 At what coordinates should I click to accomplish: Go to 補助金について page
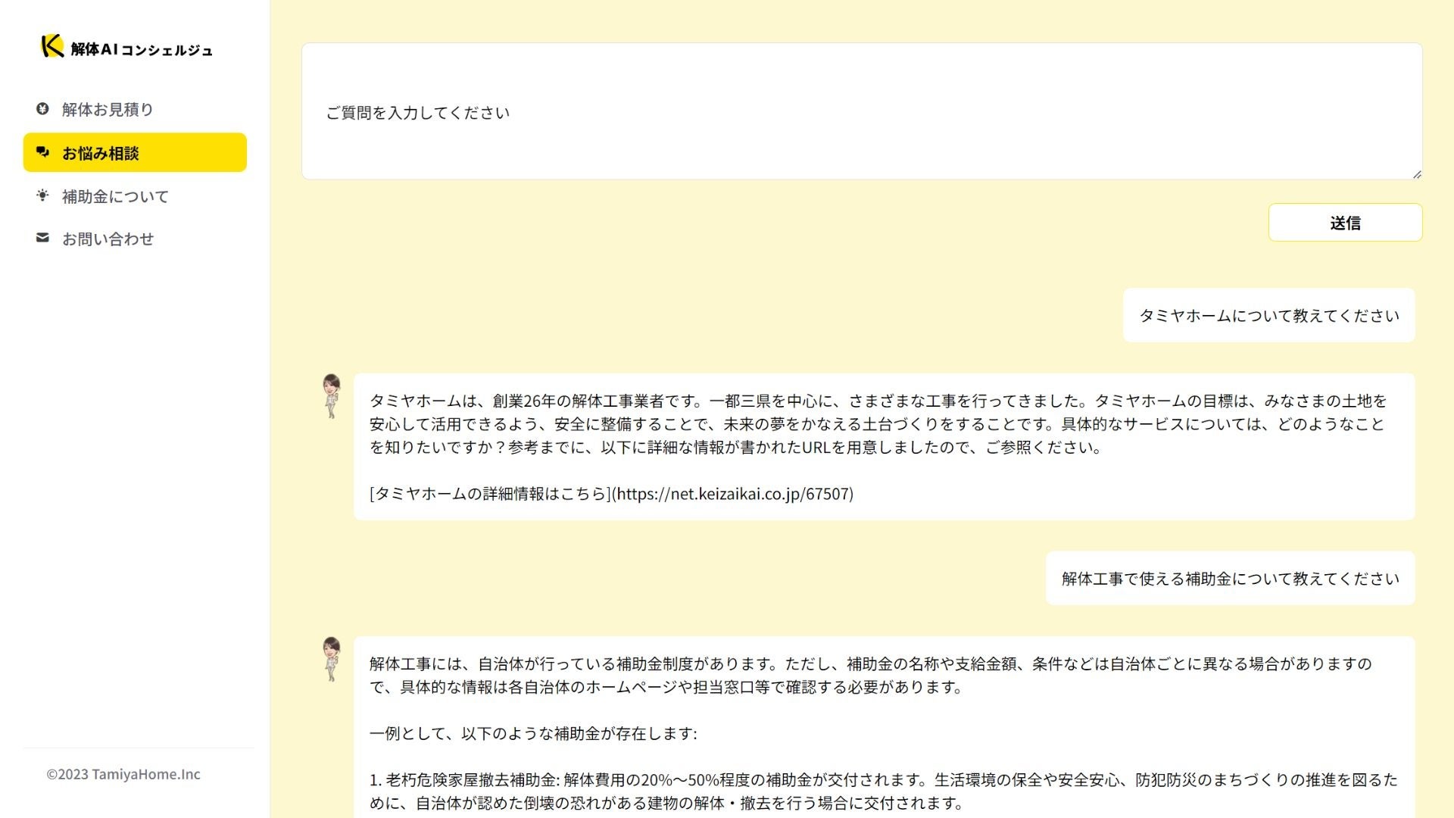coord(115,197)
